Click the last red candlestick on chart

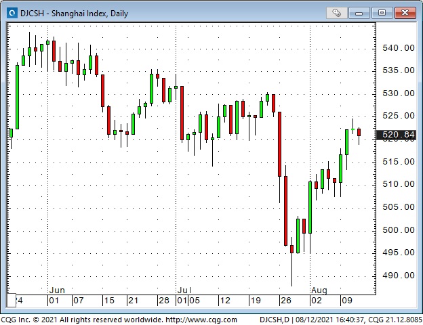pyautogui.click(x=359, y=132)
